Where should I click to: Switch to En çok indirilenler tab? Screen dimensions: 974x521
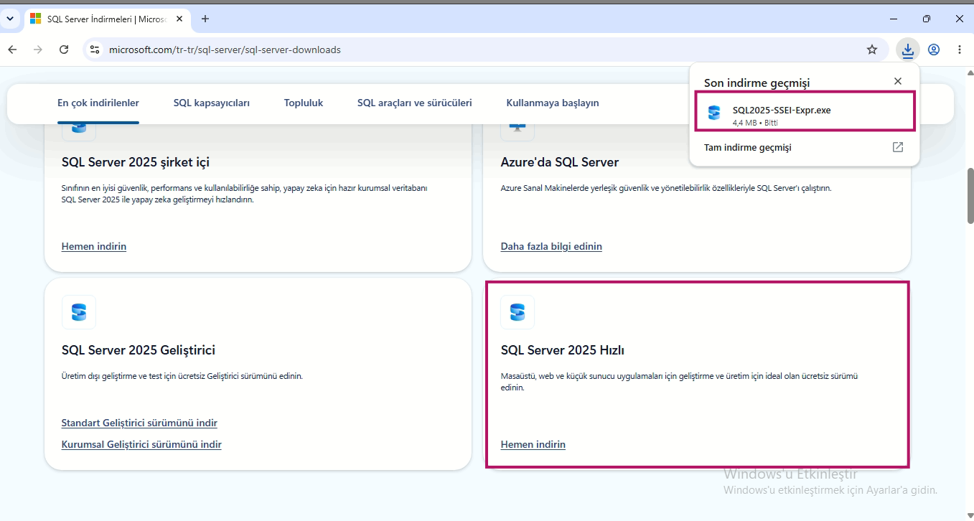[x=98, y=103]
